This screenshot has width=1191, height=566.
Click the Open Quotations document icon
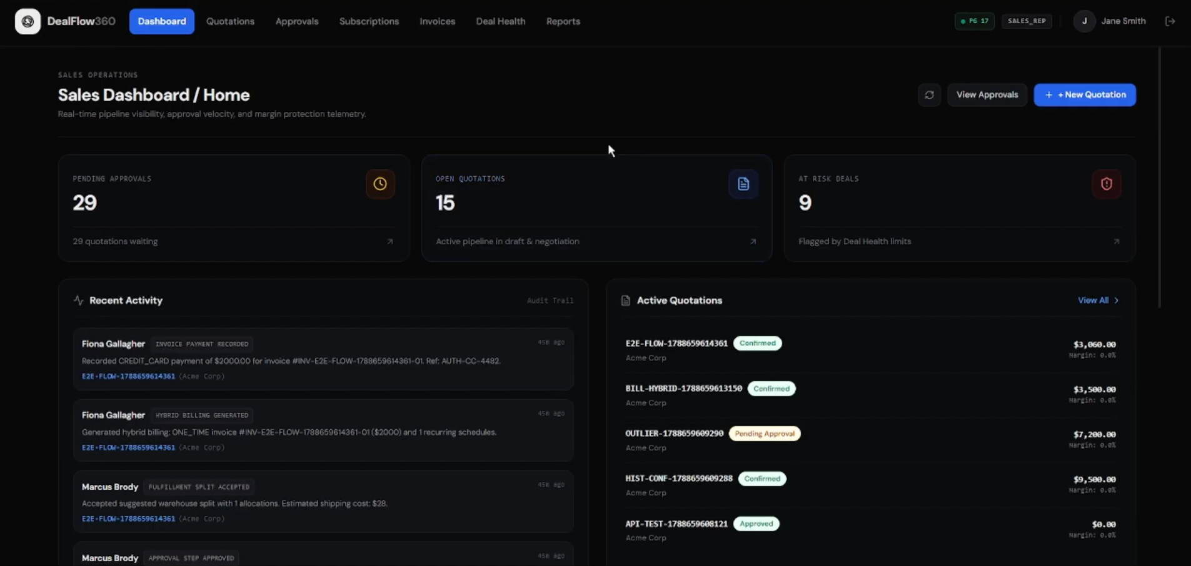tap(743, 184)
